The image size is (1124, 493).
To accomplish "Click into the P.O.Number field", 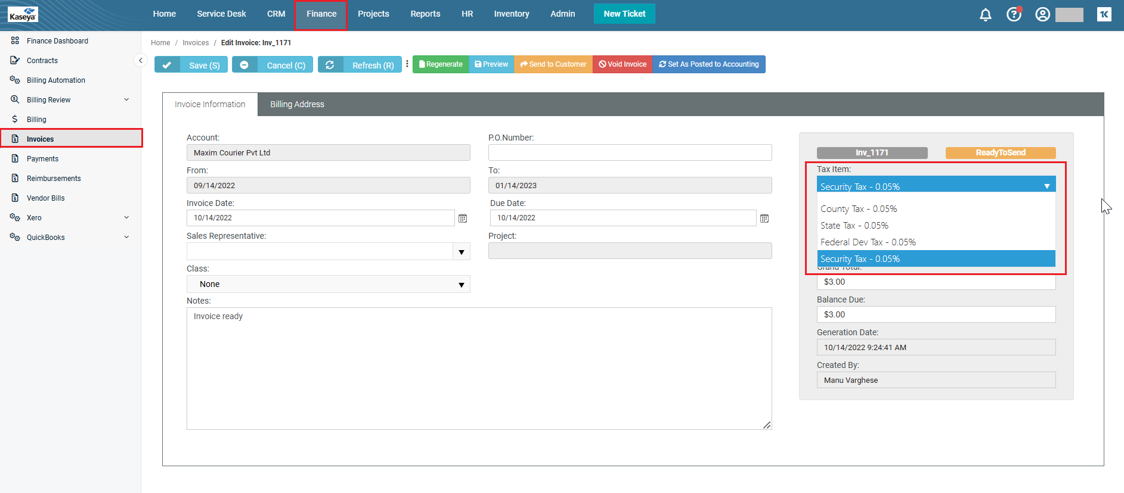I will coord(630,153).
